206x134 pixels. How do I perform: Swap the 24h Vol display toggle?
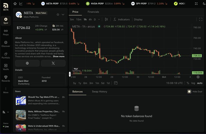(62, 30)
